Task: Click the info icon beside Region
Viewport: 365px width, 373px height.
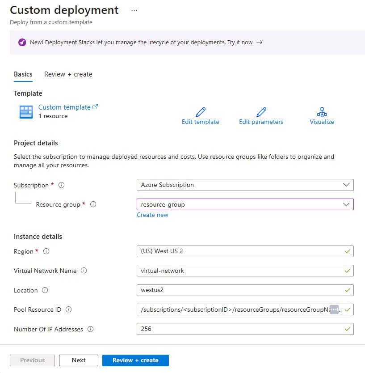Action: [46, 251]
